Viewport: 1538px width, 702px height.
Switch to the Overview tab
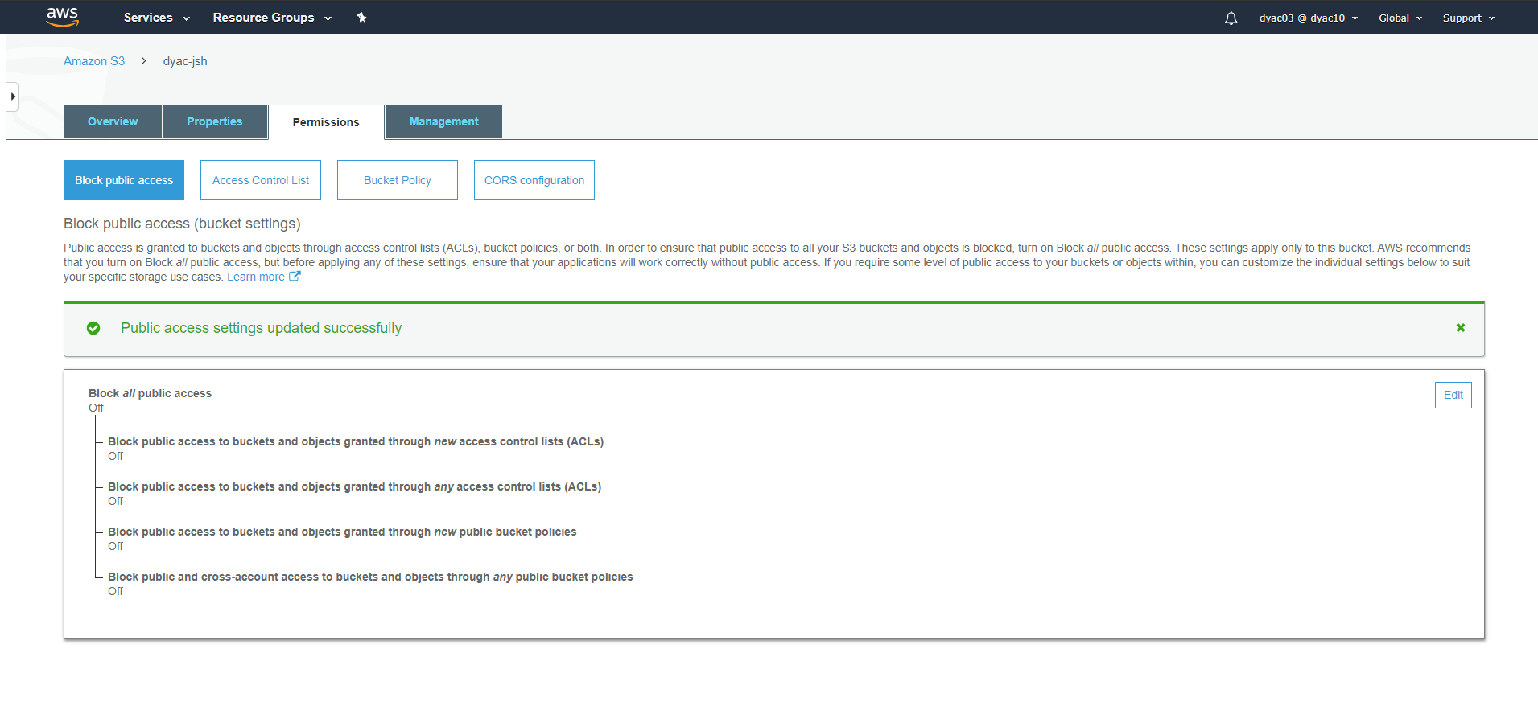[113, 121]
